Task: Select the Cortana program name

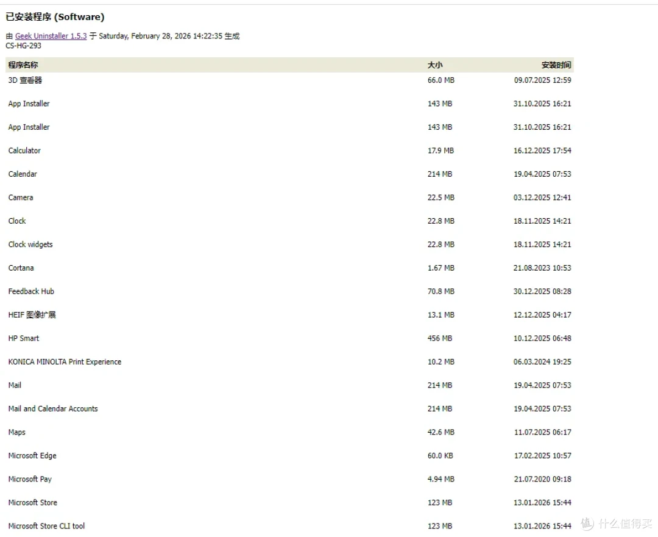Action: coord(21,268)
